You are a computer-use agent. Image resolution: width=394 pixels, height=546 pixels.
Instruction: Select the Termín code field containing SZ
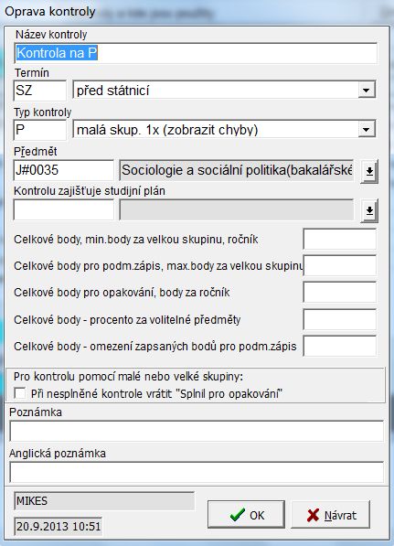coord(39,91)
